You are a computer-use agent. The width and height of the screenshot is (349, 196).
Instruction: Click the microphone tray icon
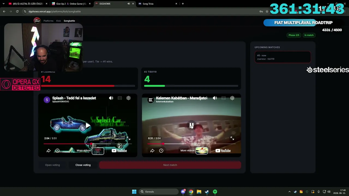point(318,192)
